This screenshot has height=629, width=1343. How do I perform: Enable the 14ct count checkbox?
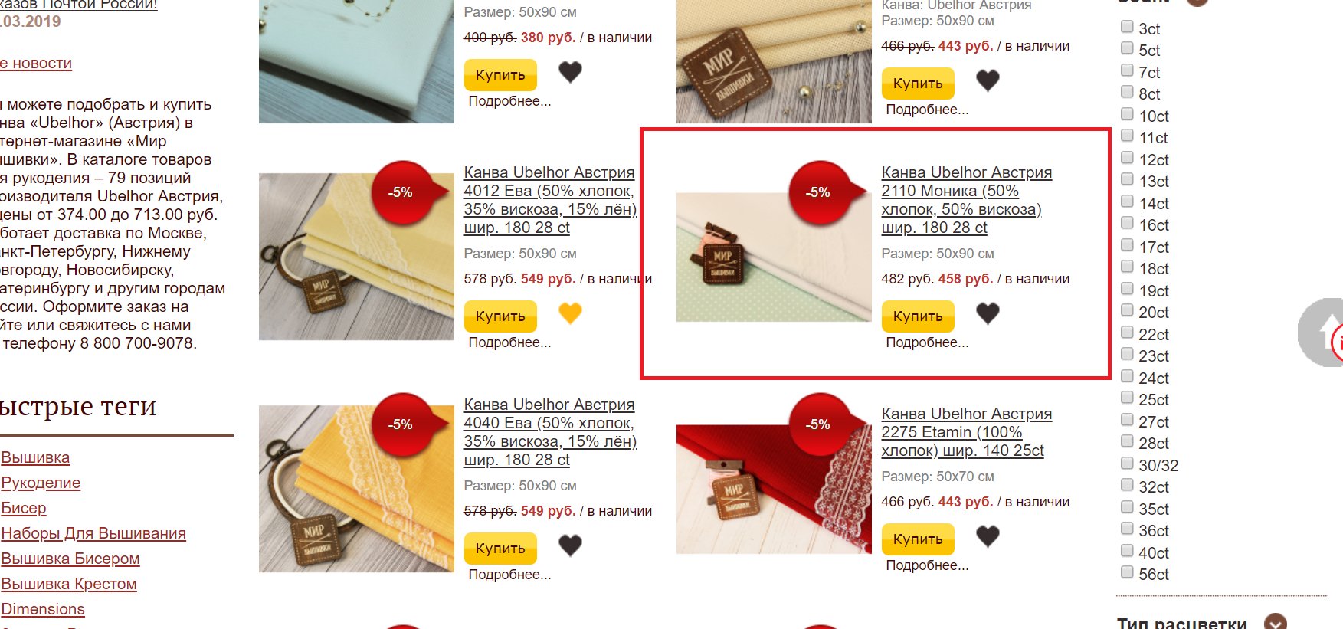click(x=1127, y=201)
